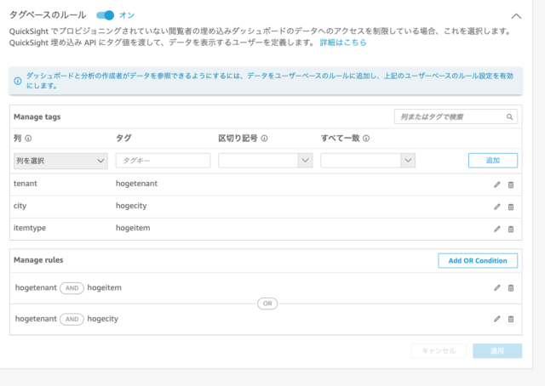Viewport: 545px width, 386px height.
Task: Collapse the タグベースのルール section
Action: tap(515, 15)
